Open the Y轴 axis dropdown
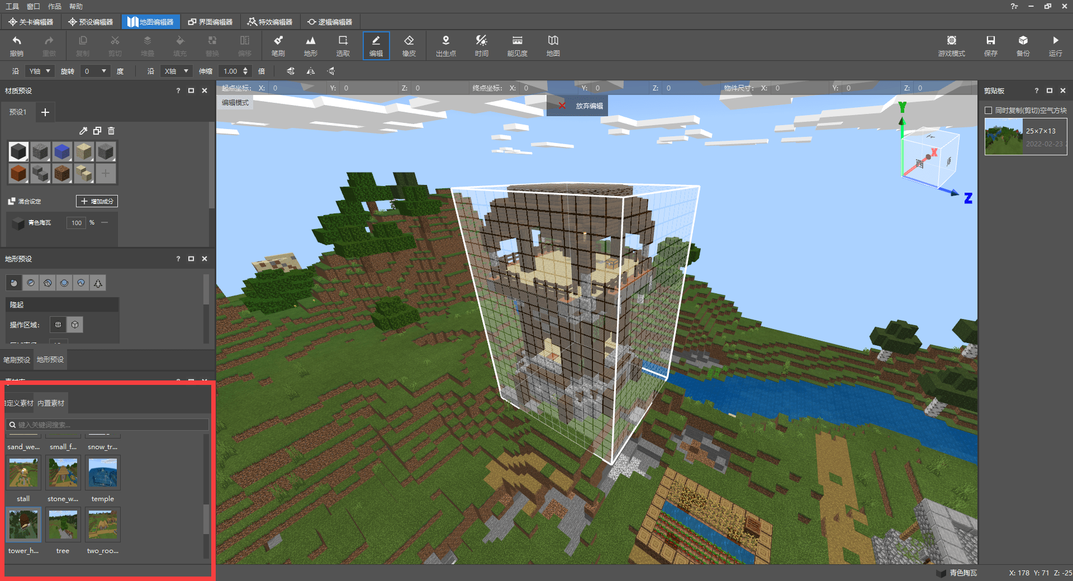Screen dimensions: 1073x581 click(x=40, y=71)
